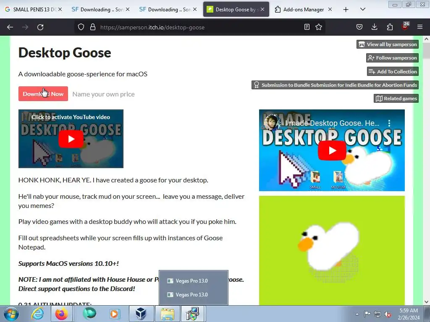430x322 pixels.
Task: Click View all by samperson
Action: pos(388,44)
